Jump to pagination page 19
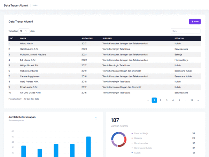The image size is (209, 157). [x=192, y=100]
